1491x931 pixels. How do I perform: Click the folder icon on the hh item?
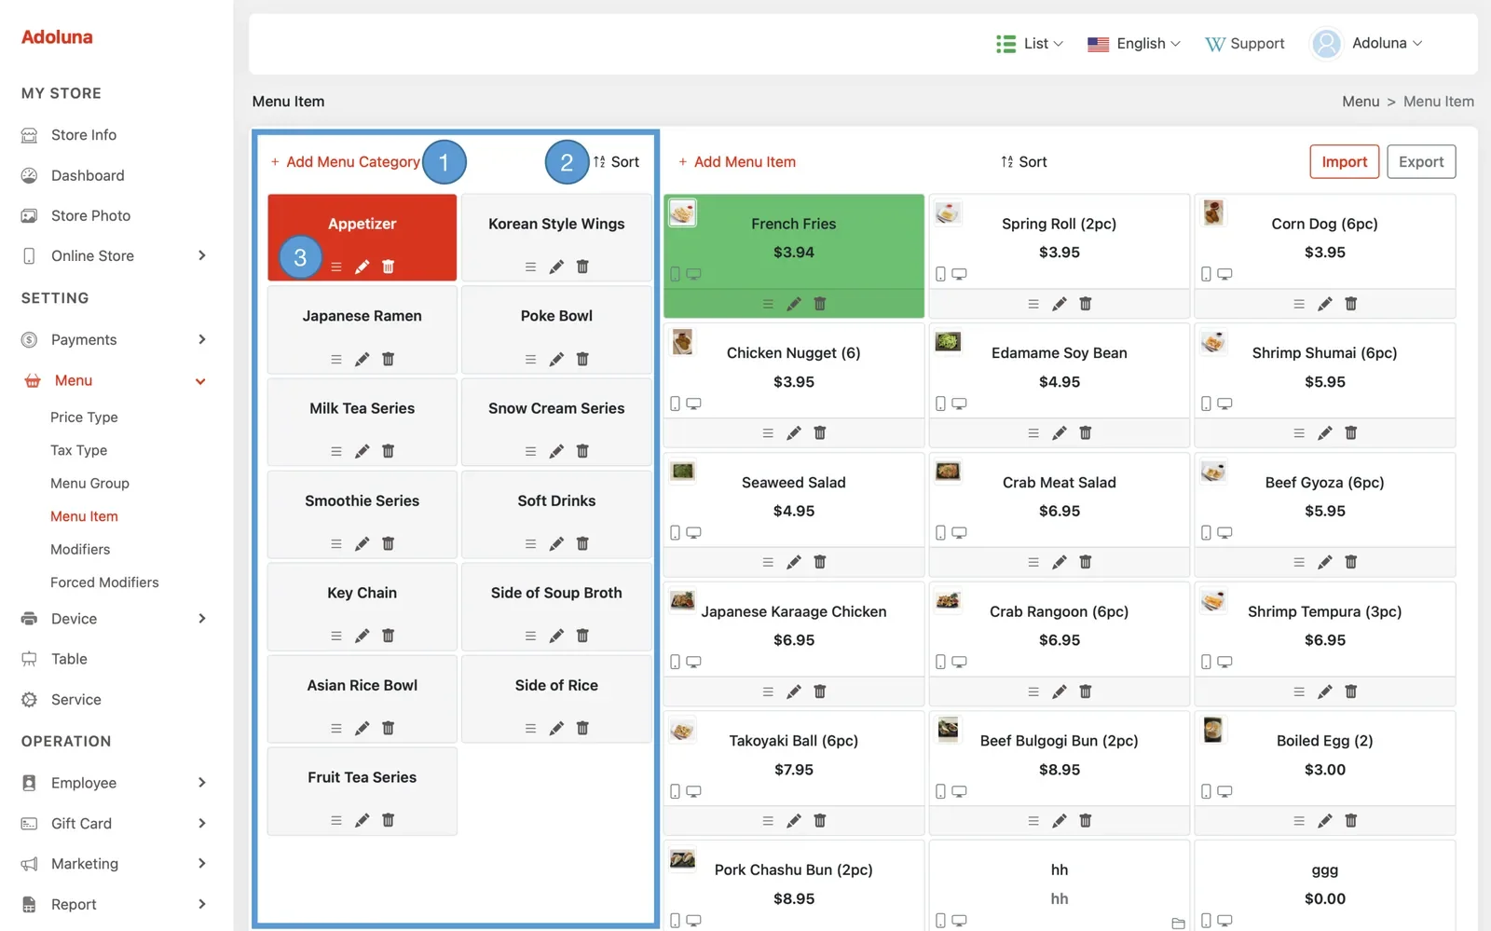[1178, 924]
